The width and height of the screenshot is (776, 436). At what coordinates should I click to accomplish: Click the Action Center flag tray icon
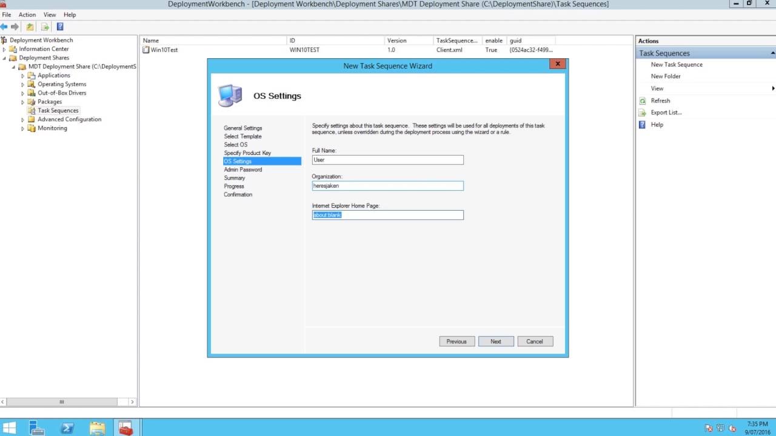pos(709,429)
